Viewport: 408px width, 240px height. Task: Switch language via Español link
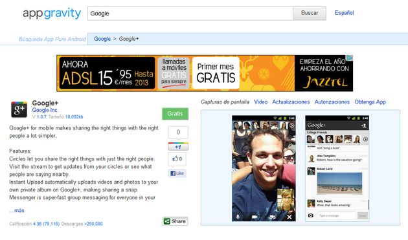click(x=344, y=13)
